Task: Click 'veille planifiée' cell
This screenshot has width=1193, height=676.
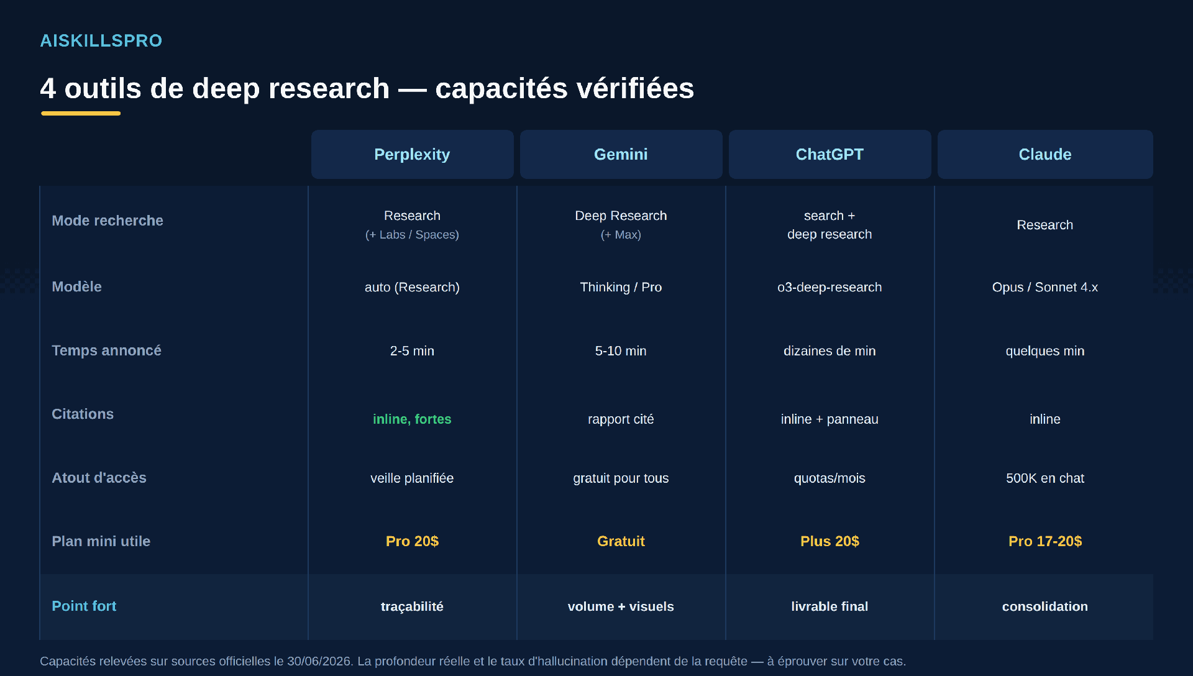Action: click(x=412, y=478)
